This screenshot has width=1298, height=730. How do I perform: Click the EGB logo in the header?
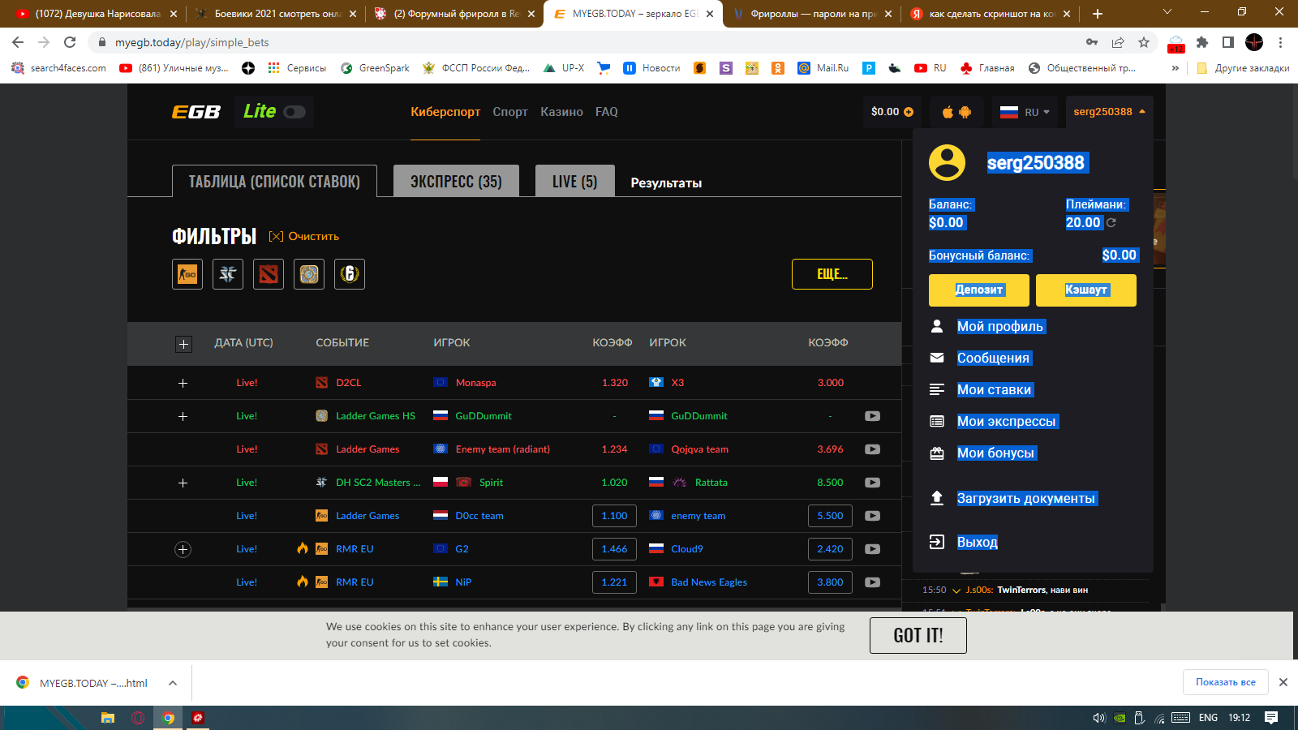[x=196, y=112]
